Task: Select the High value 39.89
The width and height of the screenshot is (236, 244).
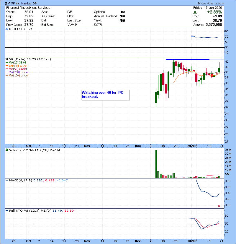Action: click(29, 16)
